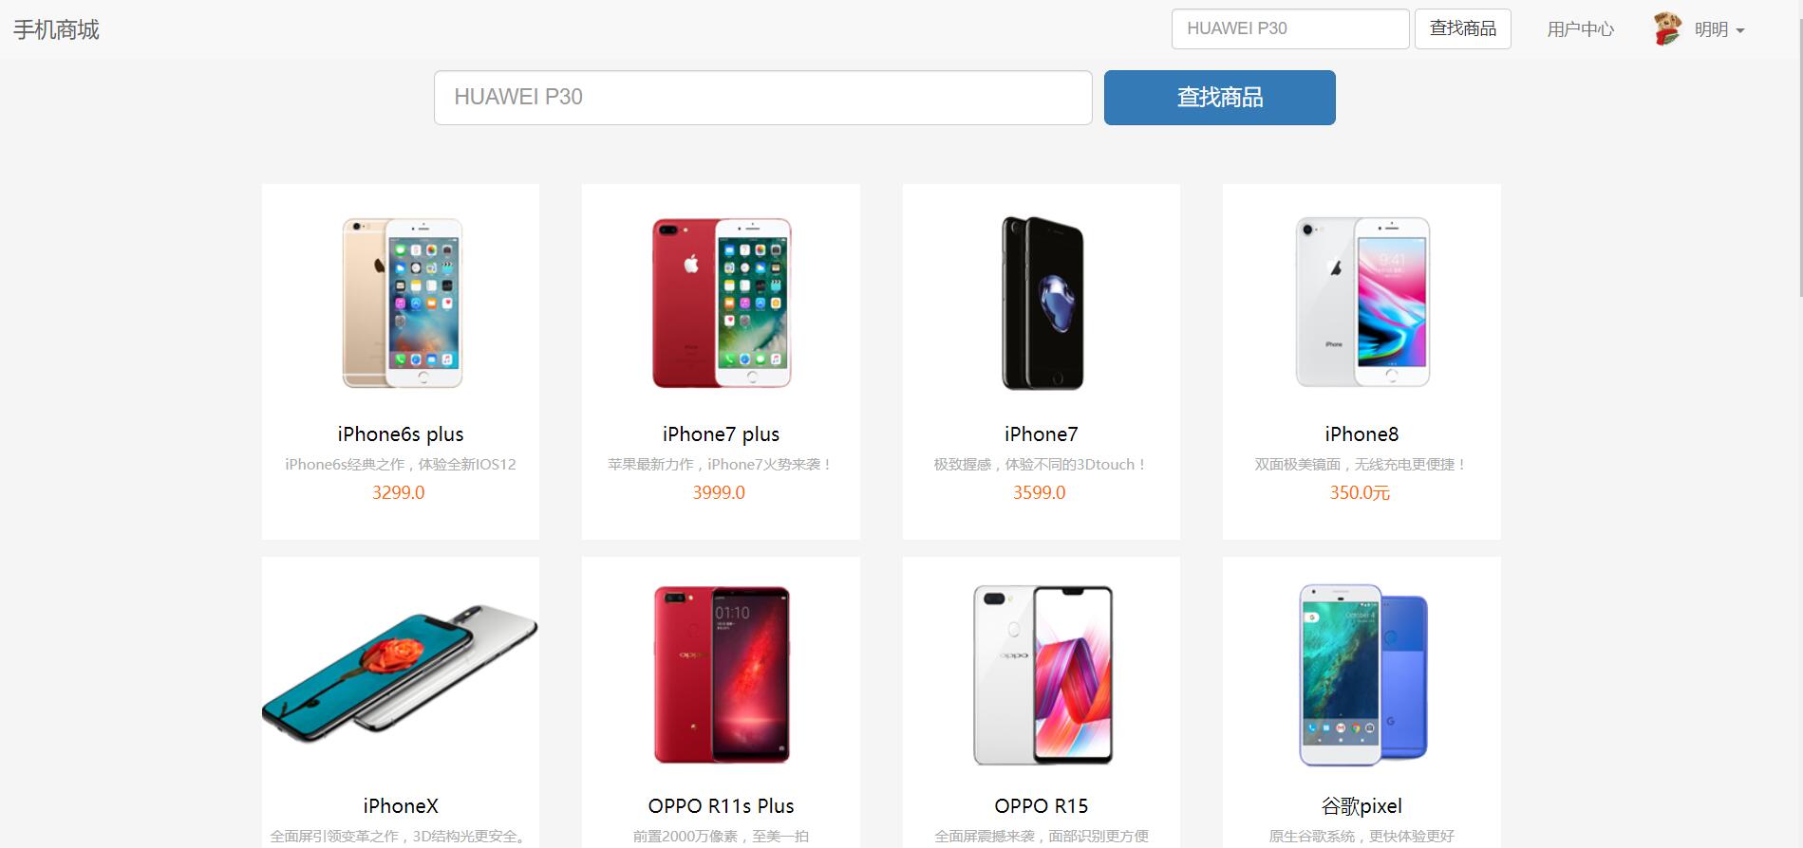Select the black iPhone7 product image

pyautogui.click(x=1042, y=303)
